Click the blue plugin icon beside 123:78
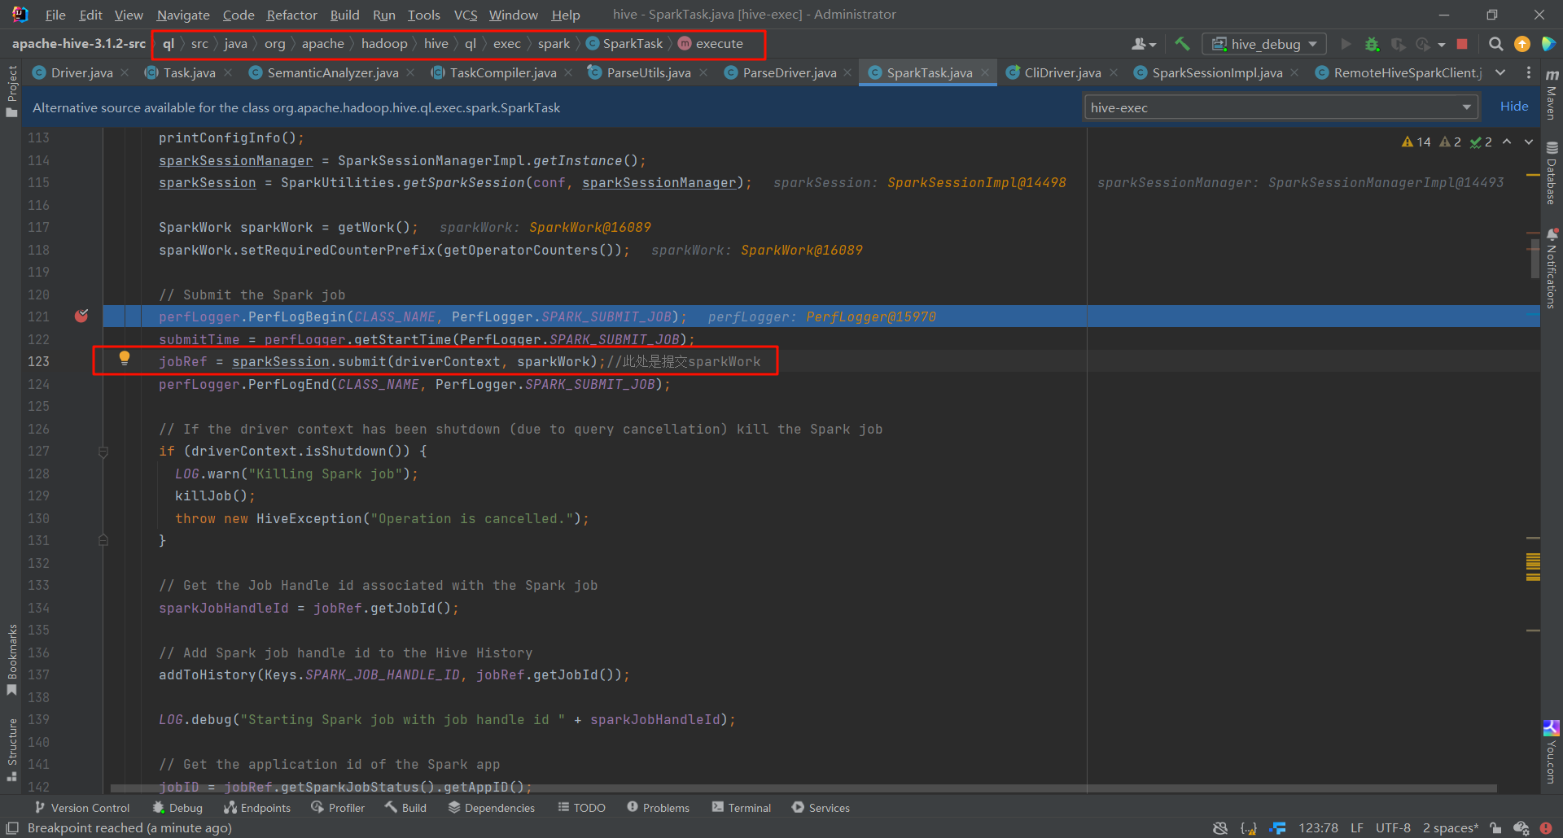The image size is (1563, 838). (1278, 828)
